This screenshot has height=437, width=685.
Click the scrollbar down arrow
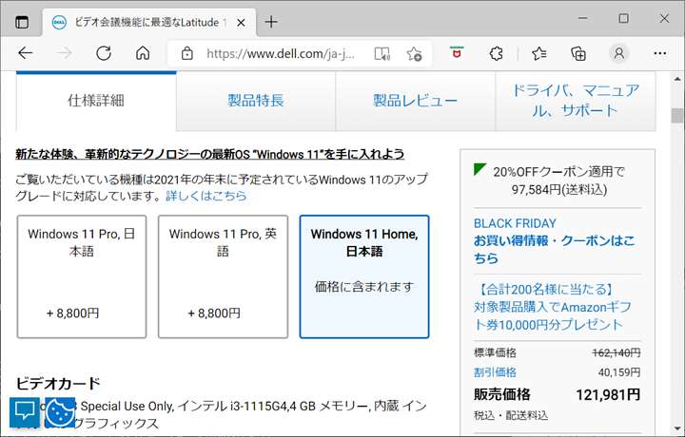point(677,428)
